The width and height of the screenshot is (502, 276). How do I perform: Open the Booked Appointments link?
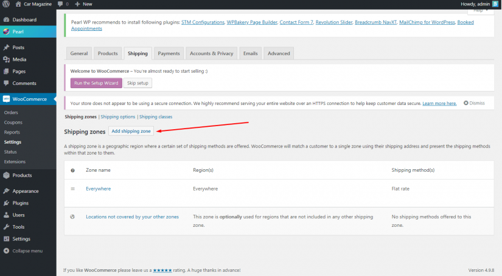[465, 22]
